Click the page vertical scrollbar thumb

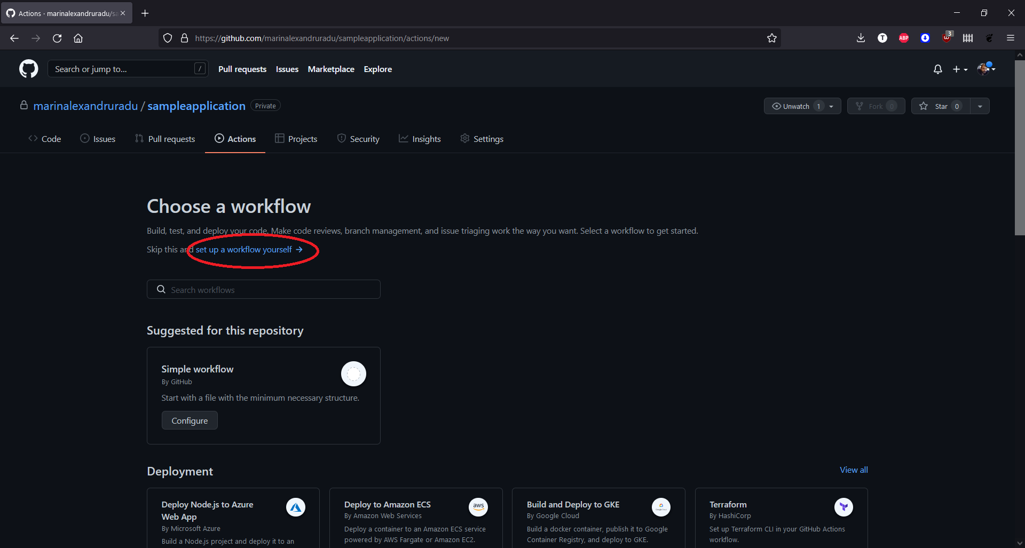[1020, 147]
